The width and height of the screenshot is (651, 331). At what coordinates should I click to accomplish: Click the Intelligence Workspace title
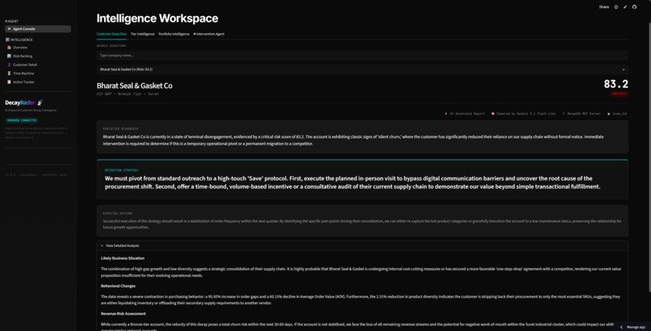pyautogui.click(x=157, y=19)
